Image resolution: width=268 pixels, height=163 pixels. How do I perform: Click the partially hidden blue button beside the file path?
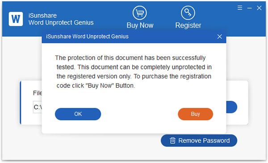(x=231, y=107)
